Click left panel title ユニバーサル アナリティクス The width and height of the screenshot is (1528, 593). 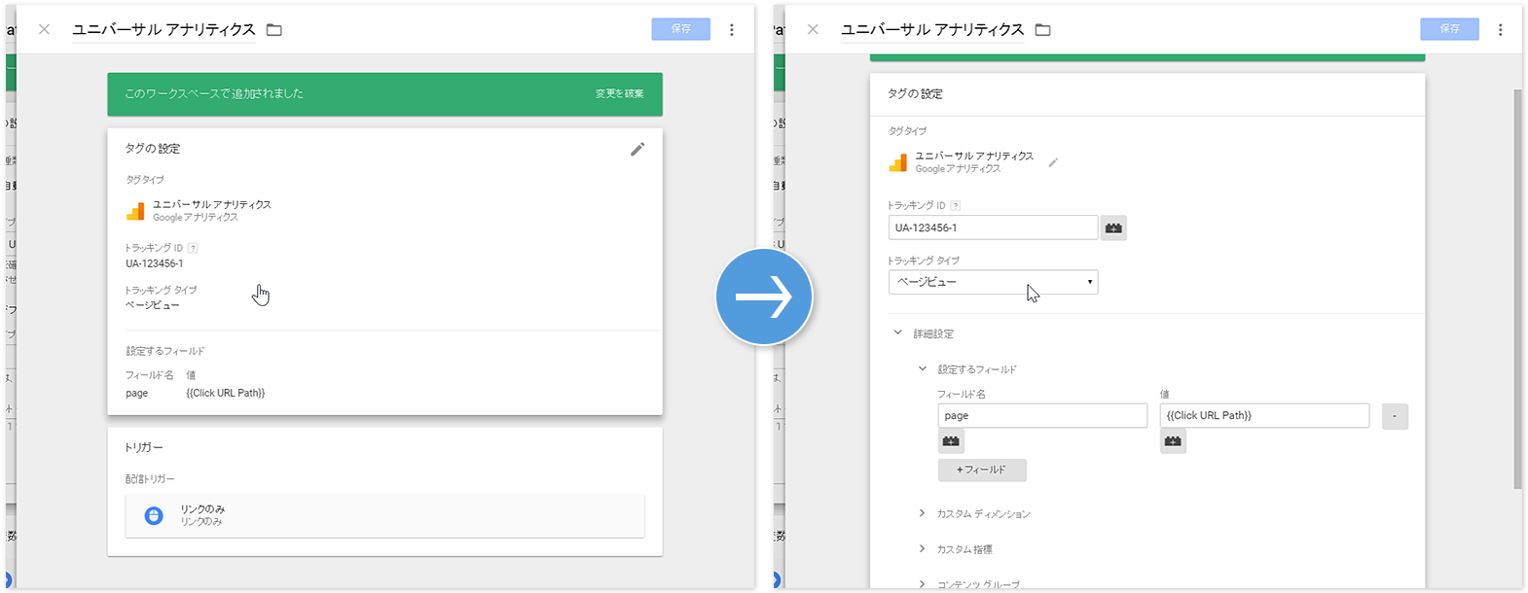[164, 30]
